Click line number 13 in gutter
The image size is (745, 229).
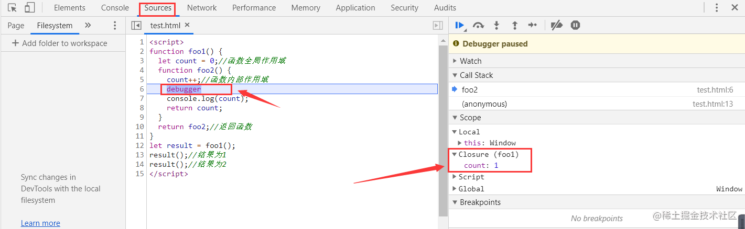click(x=139, y=155)
